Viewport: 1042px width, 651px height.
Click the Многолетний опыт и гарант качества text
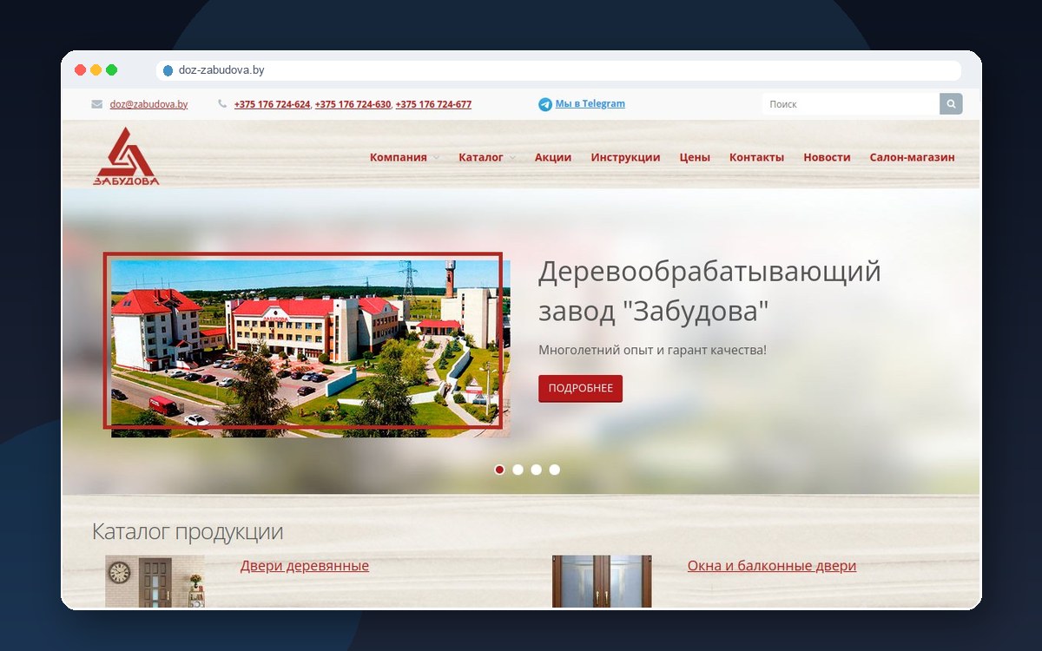652,351
